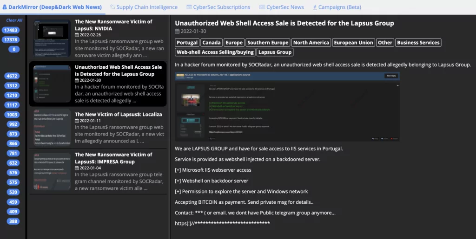
Task: Click NVIDIA article summary text
Action: (119, 48)
